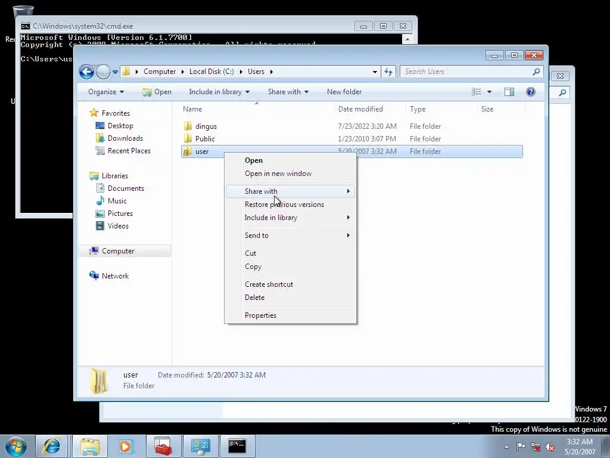The image size is (610, 458).
Task: Click the folder icon in the address bar
Action: coord(126,72)
